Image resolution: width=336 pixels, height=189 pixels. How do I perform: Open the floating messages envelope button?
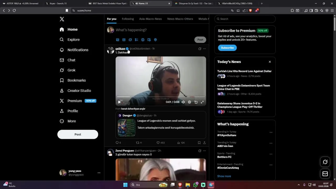[325, 174]
